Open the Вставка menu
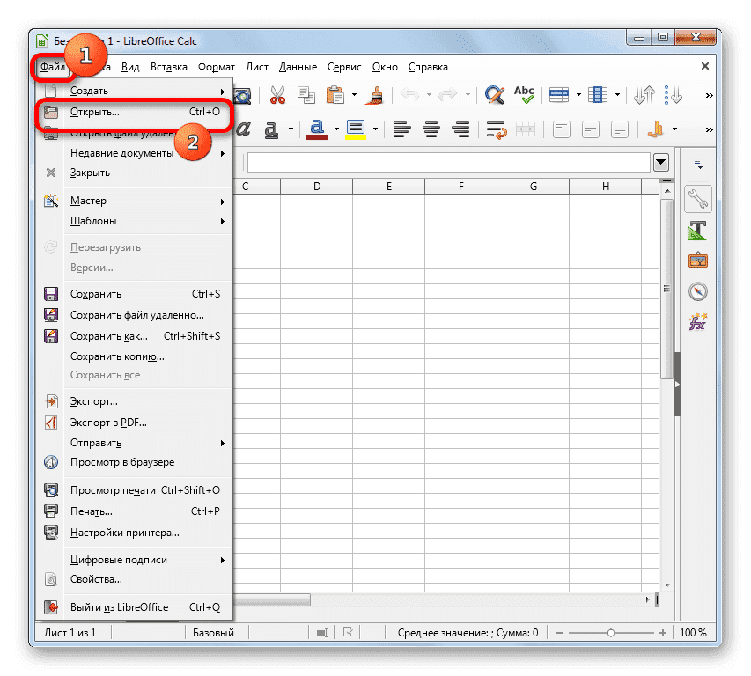Viewport: 751px width, 676px height. (168, 66)
